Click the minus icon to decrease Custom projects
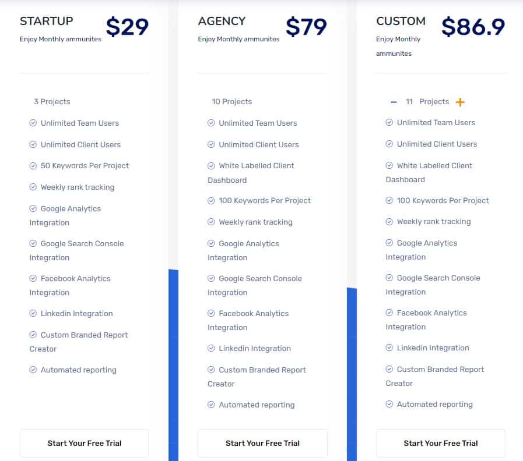Viewport: 523px width, 461px height. (393, 101)
